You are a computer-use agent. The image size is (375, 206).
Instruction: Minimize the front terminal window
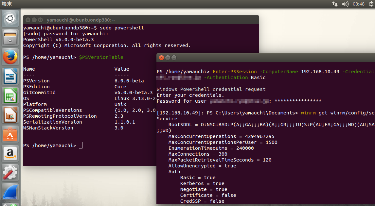pyautogui.click(x=168, y=58)
